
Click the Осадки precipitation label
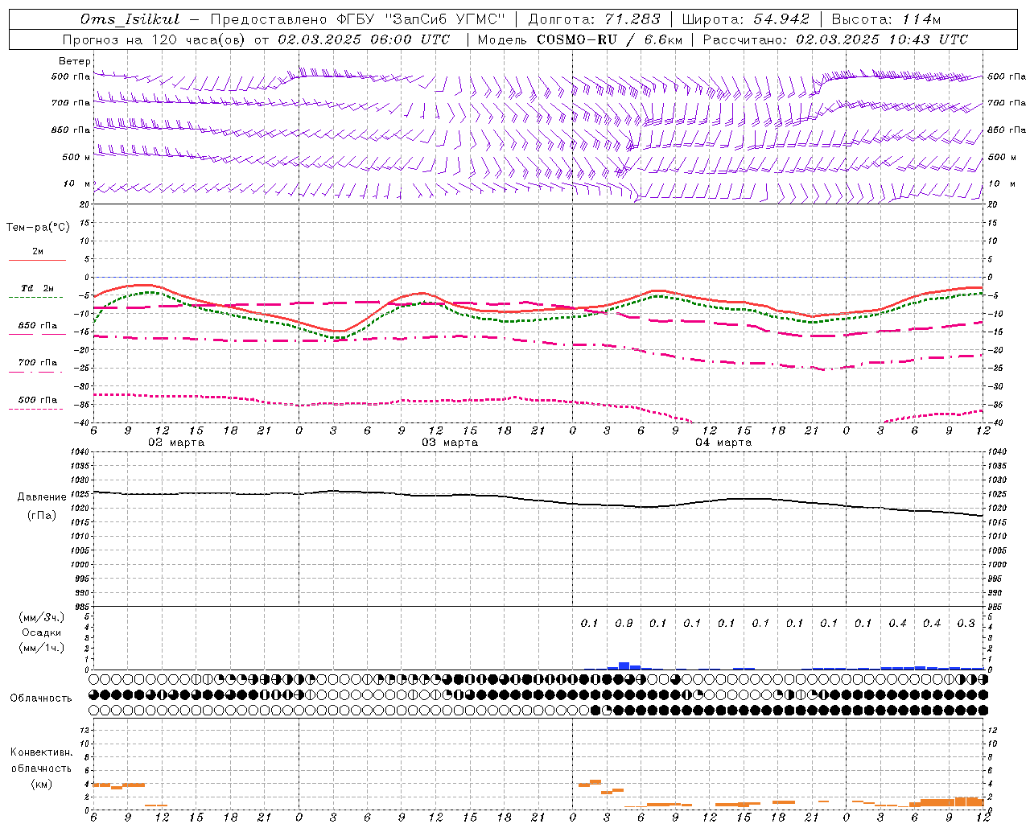41,632
